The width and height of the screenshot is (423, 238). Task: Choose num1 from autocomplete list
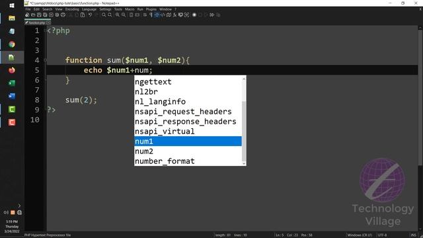188,141
